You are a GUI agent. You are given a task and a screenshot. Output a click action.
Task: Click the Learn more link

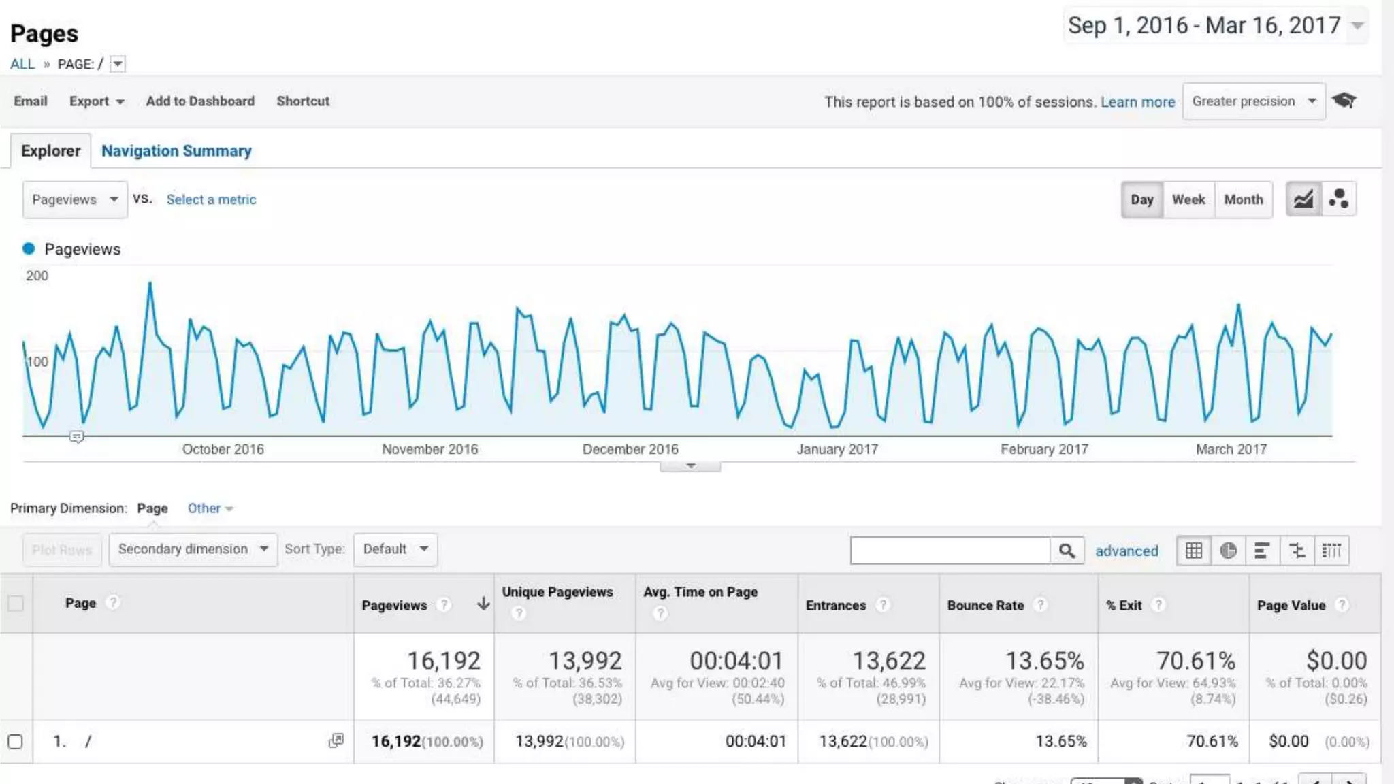pyautogui.click(x=1137, y=101)
